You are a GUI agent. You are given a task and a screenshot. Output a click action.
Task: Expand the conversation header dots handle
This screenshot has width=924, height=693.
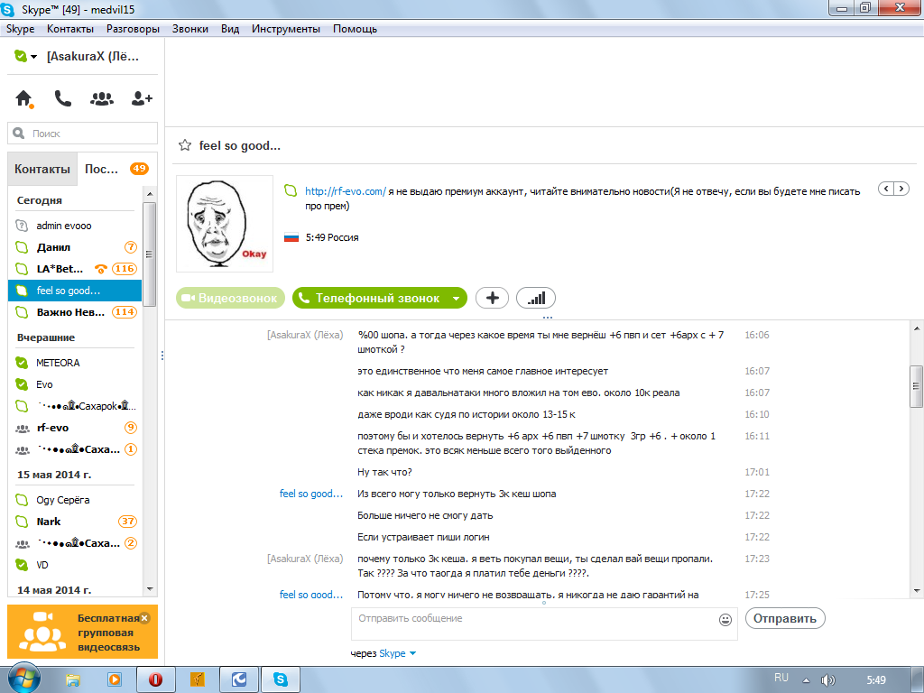[548, 317]
